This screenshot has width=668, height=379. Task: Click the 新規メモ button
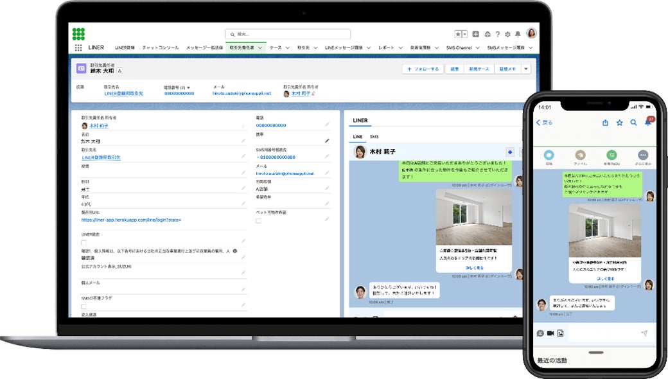(x=507, y=69)
